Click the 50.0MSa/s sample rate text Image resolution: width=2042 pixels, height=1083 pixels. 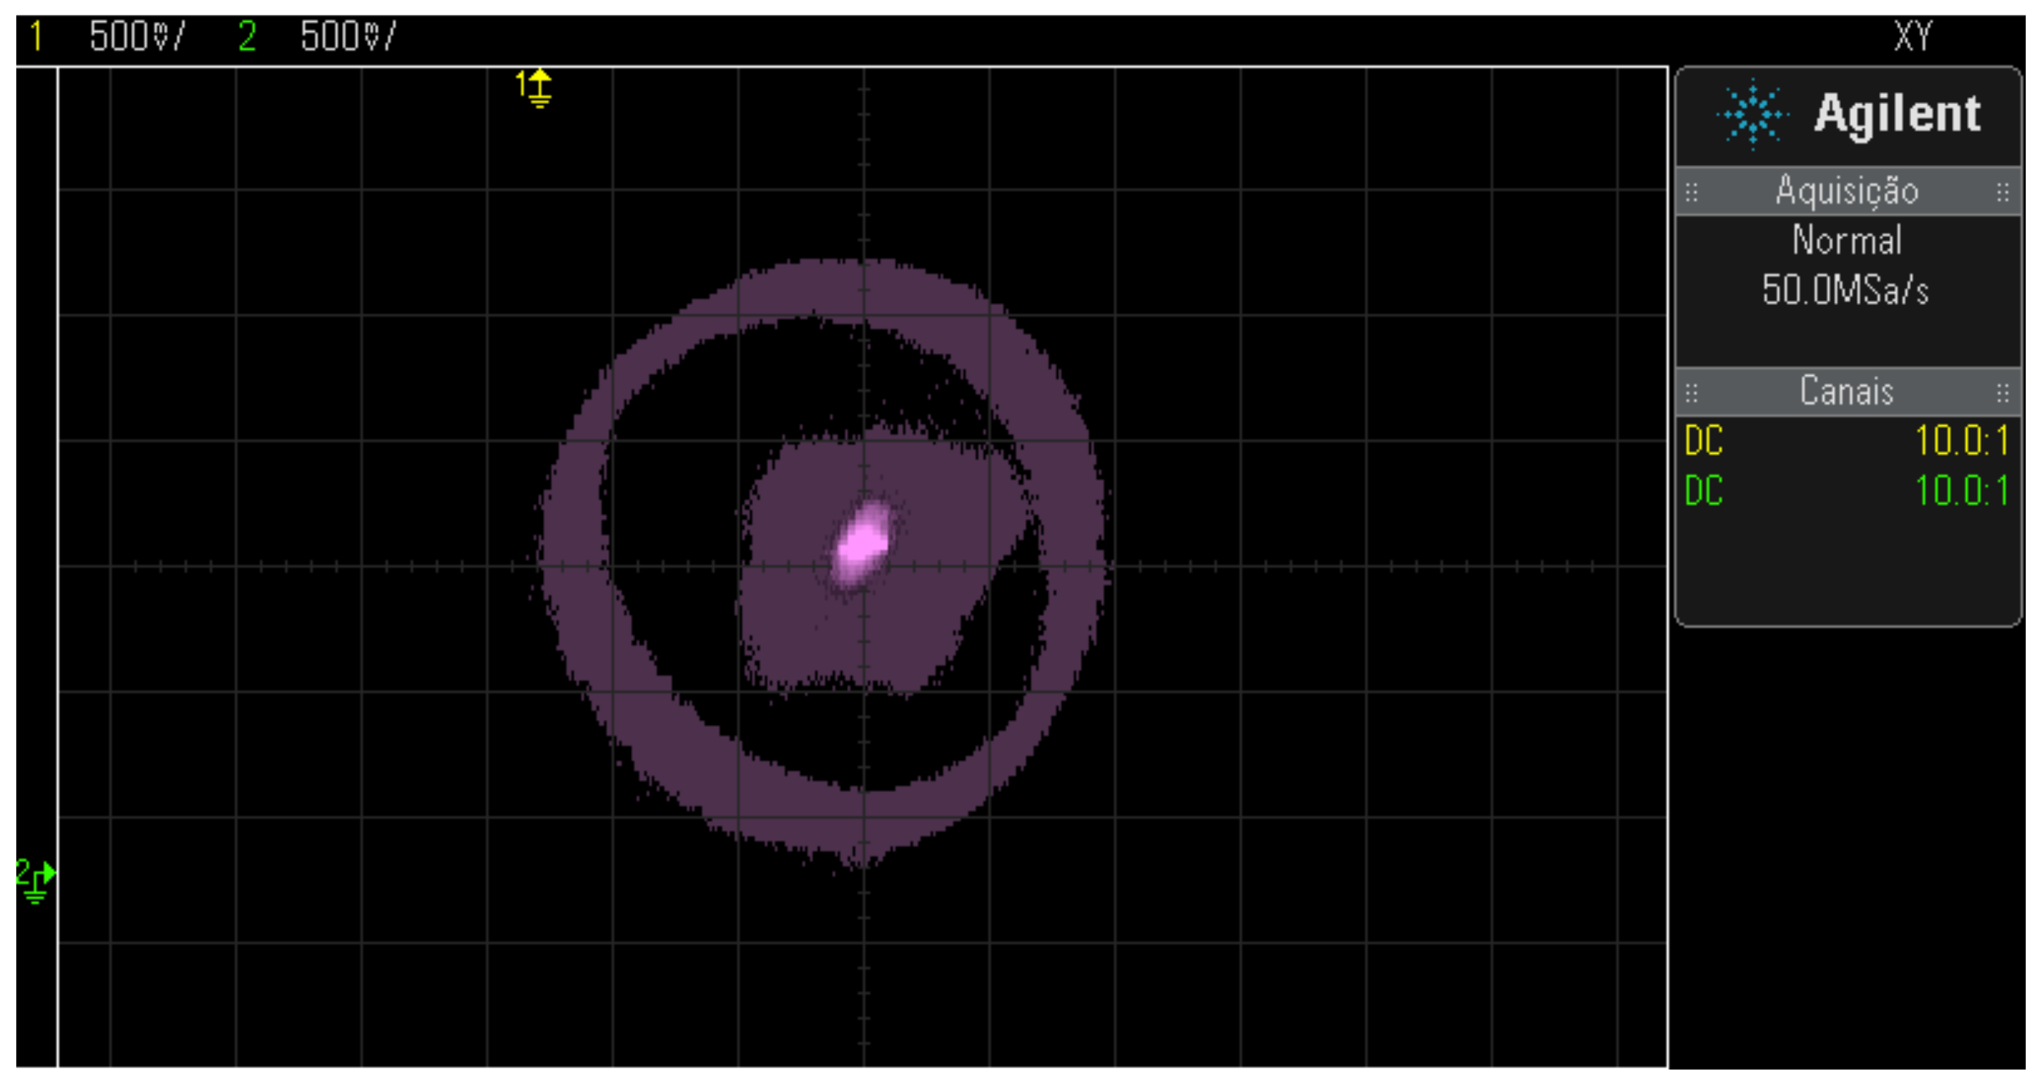click(1844, 290)
